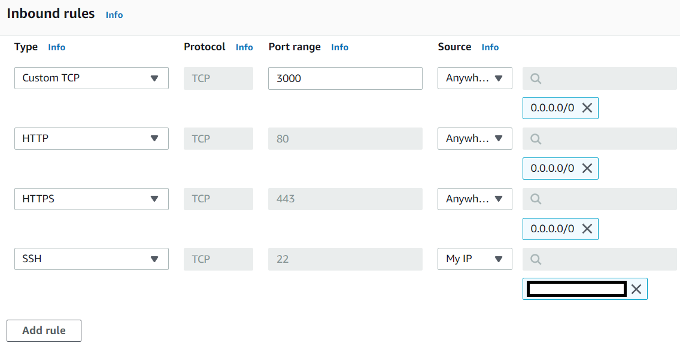The image size is (680, 349).
Task: Click search icon in HTTPS source field
Action: tap(536, 199)
